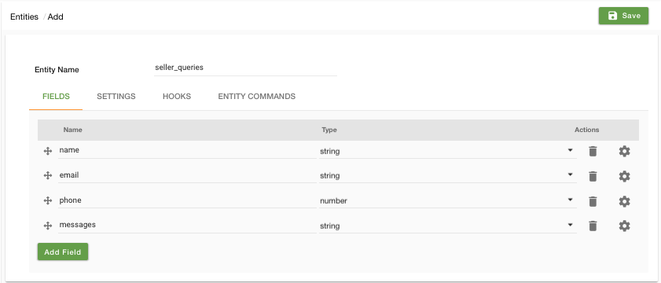Delete the phone field with its trash icon

(x=593, y=201)
